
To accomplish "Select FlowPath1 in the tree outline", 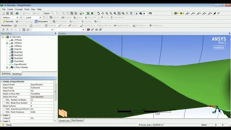I will [x=19, y=61].
